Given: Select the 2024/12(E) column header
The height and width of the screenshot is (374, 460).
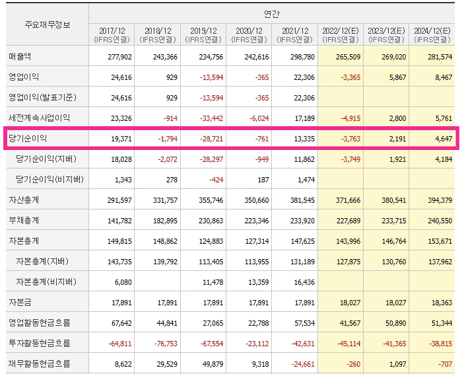Looking at the screenshot, I should click(432, 34).
